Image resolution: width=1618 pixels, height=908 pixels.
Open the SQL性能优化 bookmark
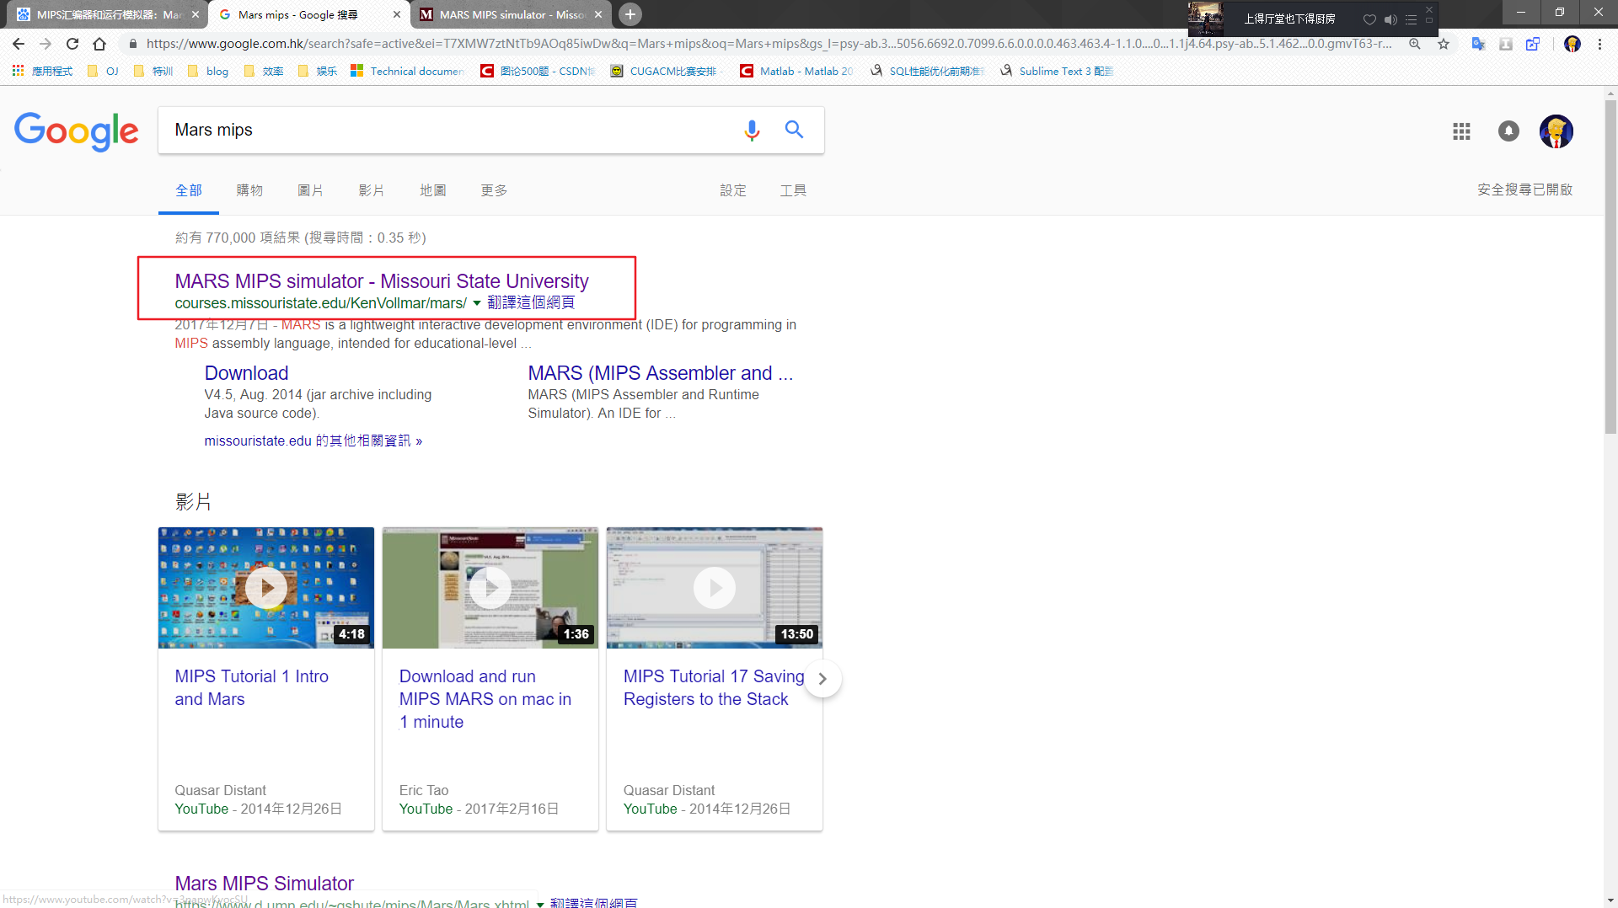click(928, 72)
